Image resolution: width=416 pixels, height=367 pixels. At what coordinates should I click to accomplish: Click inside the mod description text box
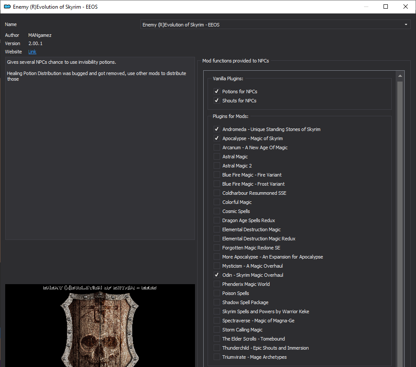(x=100, y=148)
